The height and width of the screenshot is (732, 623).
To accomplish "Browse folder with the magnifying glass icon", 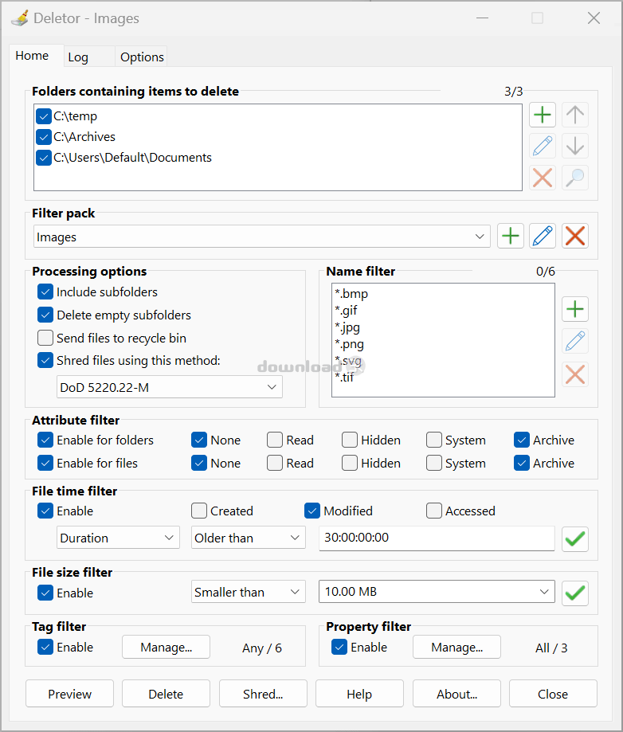I will pyautogui.click(x=575, y=178).
